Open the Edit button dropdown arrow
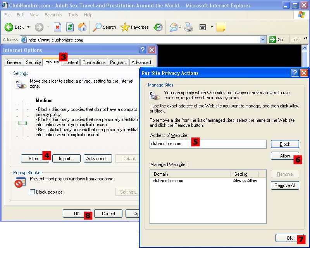 pyautogui.click(x=212, y=27)
